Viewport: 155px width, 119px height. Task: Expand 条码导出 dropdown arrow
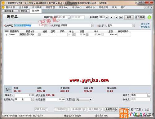pyautogui.click(x=117, y=109)
